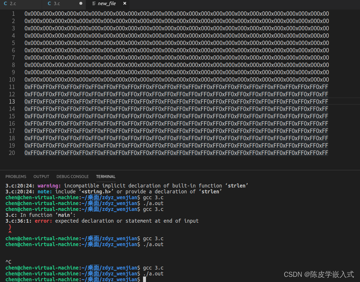The image size is (360, 282).
Task: Click the <string.h> note text in terminal
Action: coord(97,192)
